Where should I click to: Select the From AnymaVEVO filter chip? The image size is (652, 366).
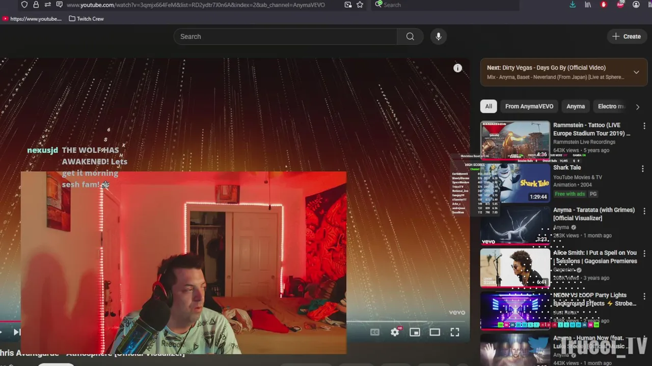click(529, 106)
